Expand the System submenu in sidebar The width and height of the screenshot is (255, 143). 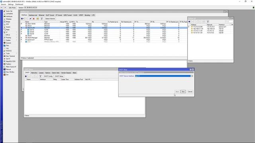pyautogui.click(x=8, y=40)
